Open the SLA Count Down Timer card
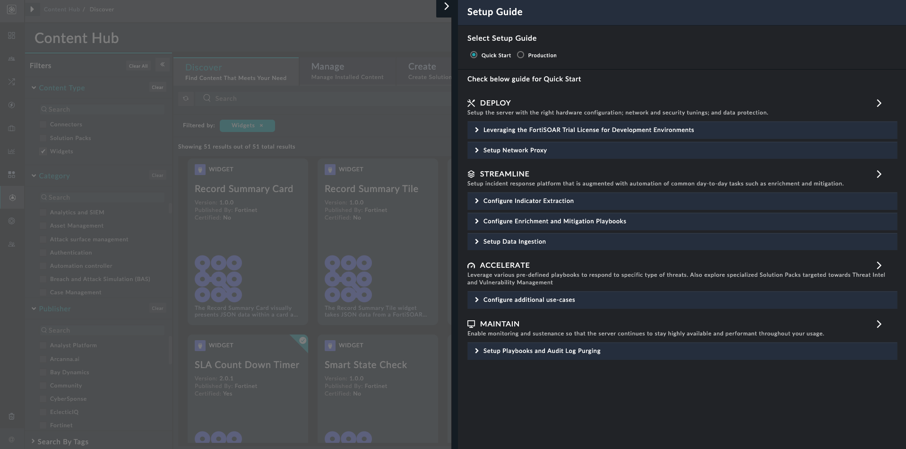Viewport: 906px width, 449px height. 247,365
